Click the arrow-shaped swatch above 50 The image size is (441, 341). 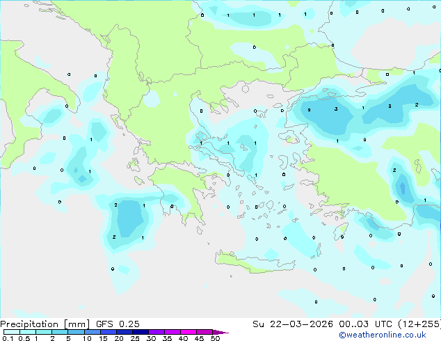coord(220,332)
